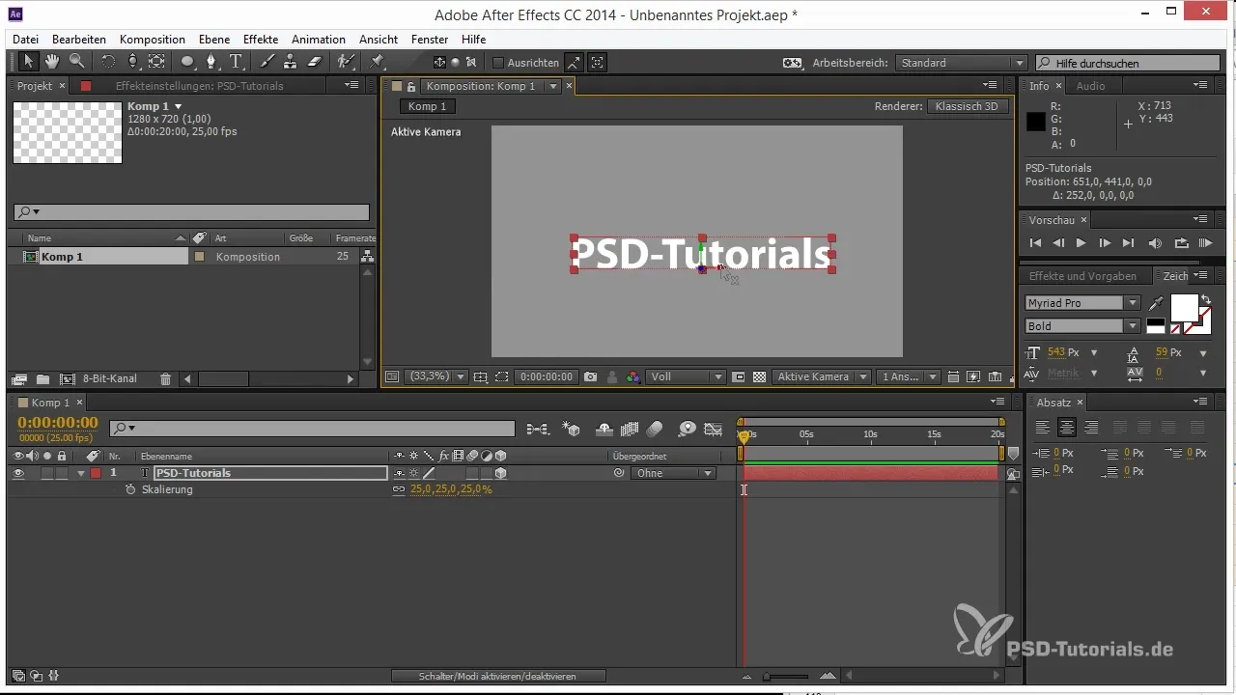Click the current time 0:00:00:00 display
The height and width of the screenshot is (695, 1236).
pos(58,423)
